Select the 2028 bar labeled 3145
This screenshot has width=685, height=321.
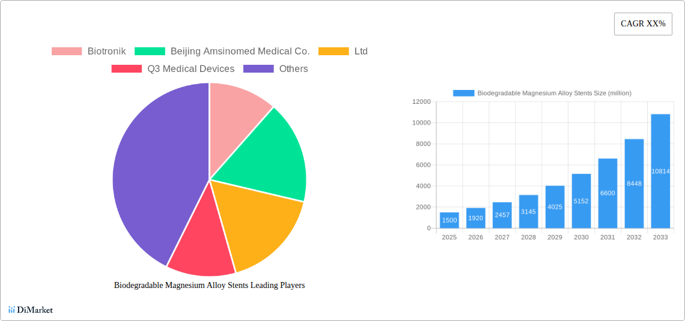pos(528,211)
